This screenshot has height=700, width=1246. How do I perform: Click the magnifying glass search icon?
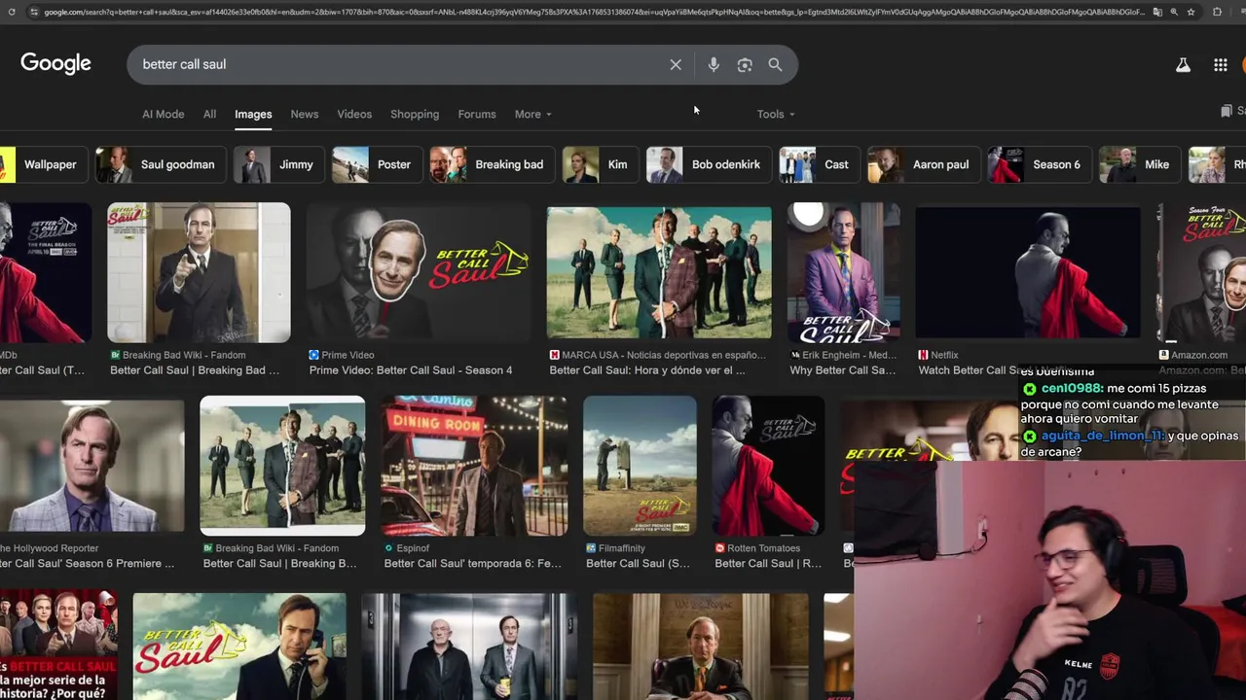[775, 65]
